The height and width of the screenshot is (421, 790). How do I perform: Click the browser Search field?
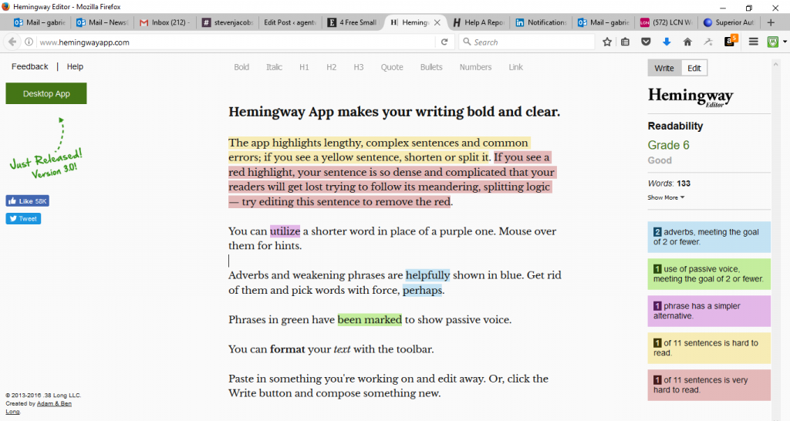pyautogui.click(x=526, y=42)
